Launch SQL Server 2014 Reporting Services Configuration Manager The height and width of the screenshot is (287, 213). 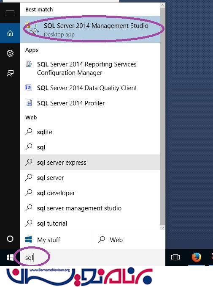tap(90, 69)
